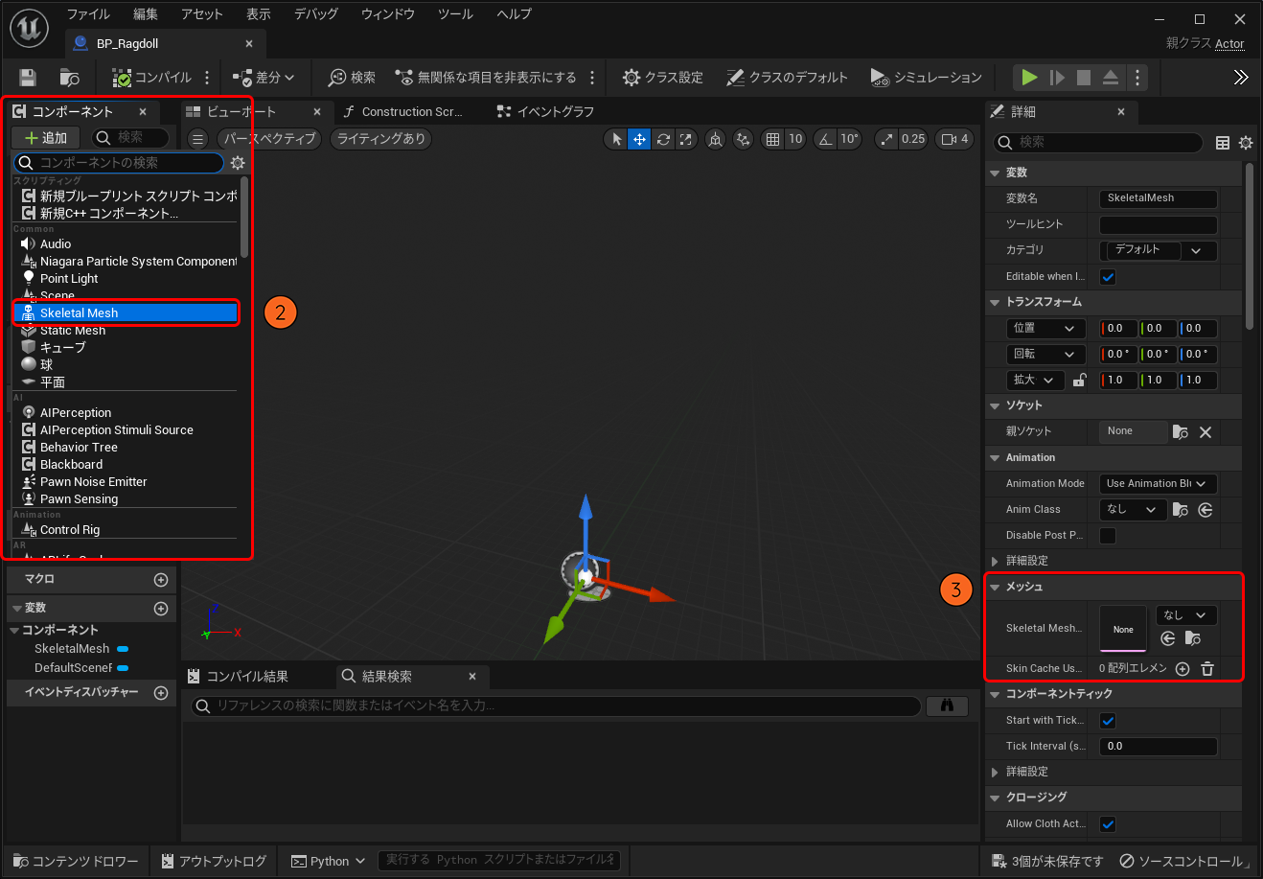
Task: Uncheck the Start with Tick Enabled checkbox
Action: point(1108,721)
